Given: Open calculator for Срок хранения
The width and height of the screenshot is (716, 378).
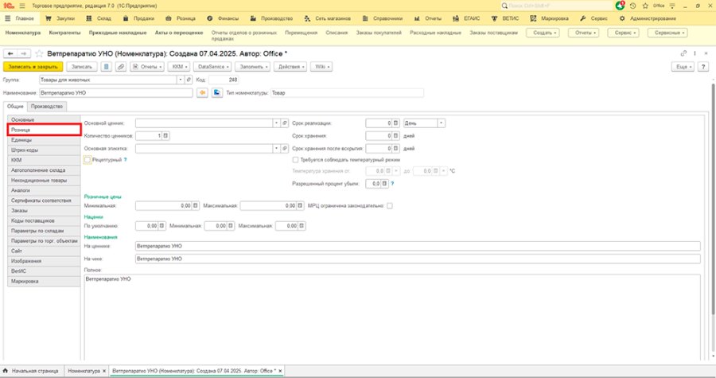Looking at the screenshot, I should click(x=396, y=136).
